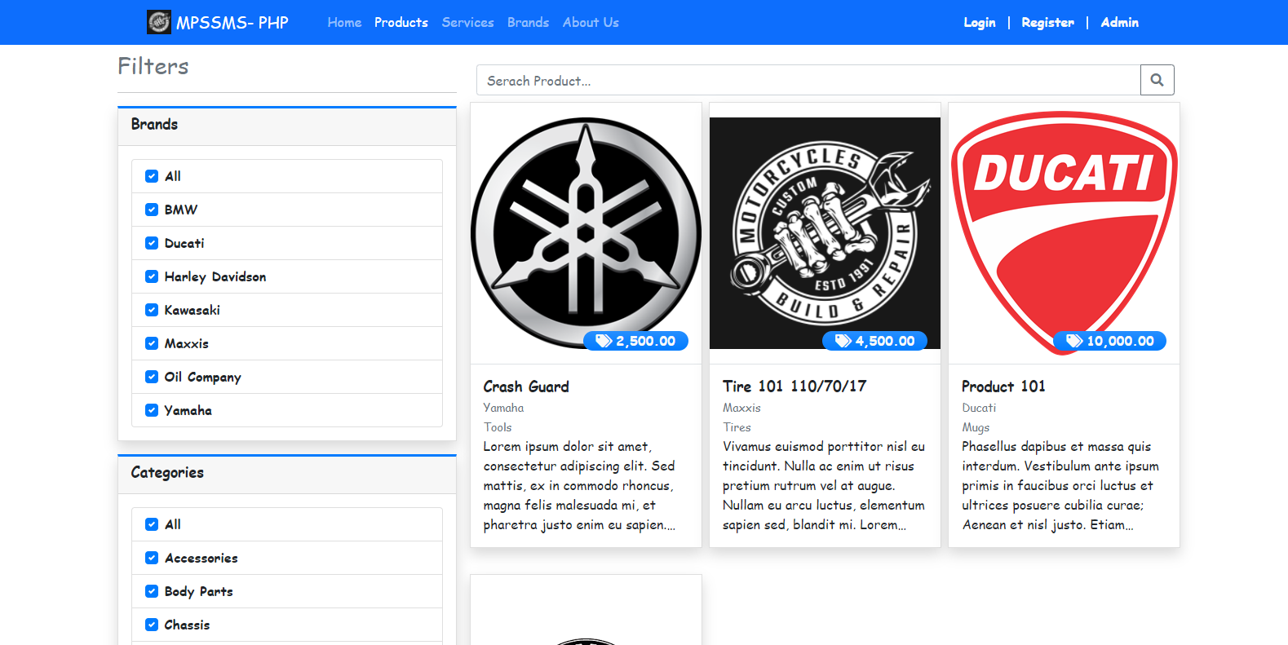Click the MPSSMS- PHP brand title
Viewport: 1288px width, 645px height.
click(232, 23)
